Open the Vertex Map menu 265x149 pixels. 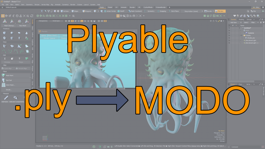click(x=45, y=4)
